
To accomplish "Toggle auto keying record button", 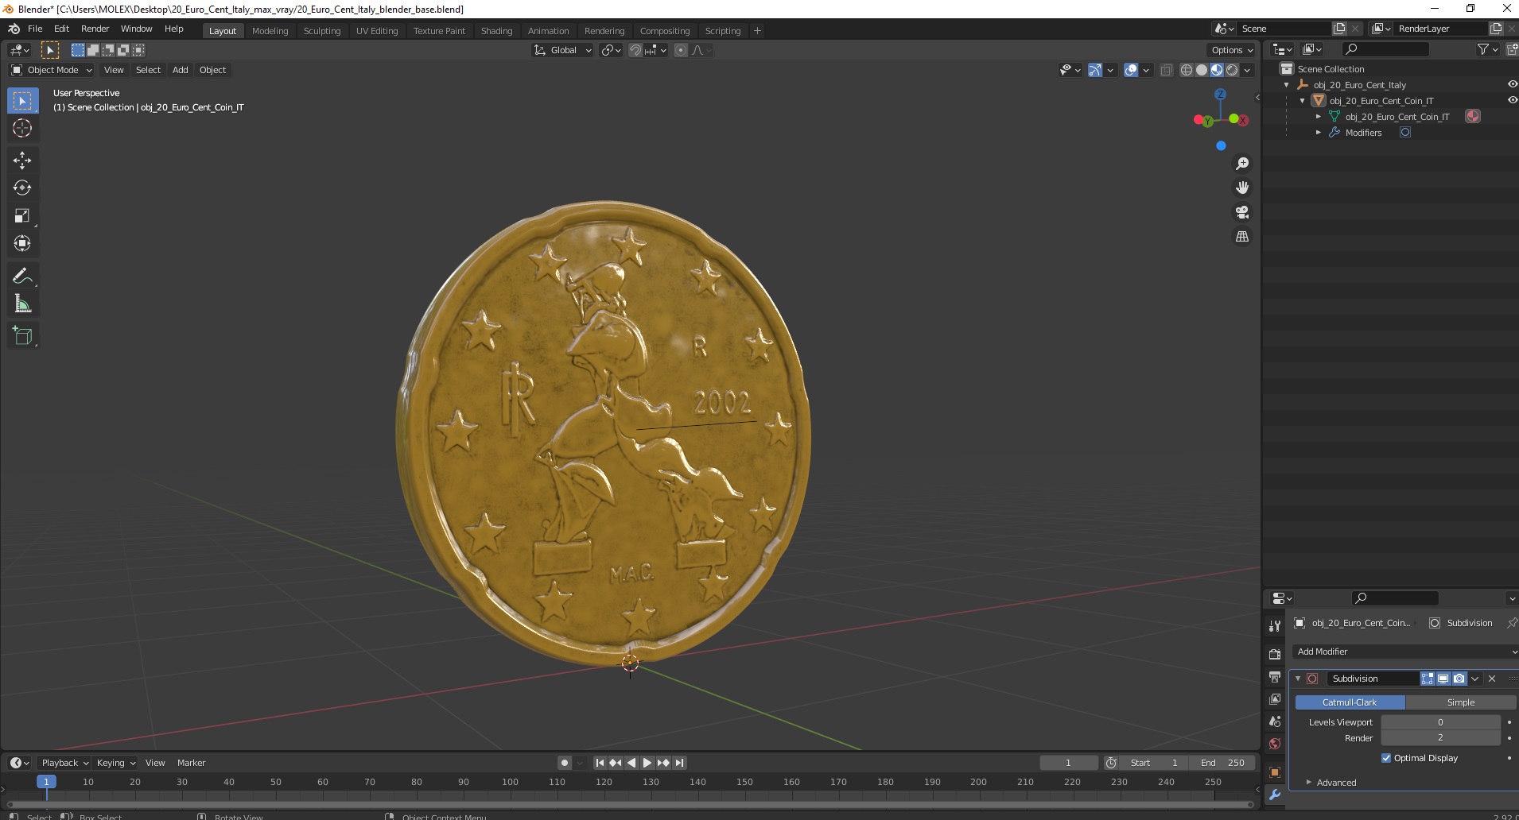I will [x=564, y=763].
